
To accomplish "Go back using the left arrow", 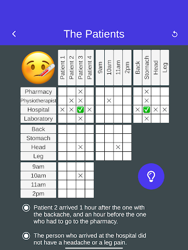I will click(14, 34).
